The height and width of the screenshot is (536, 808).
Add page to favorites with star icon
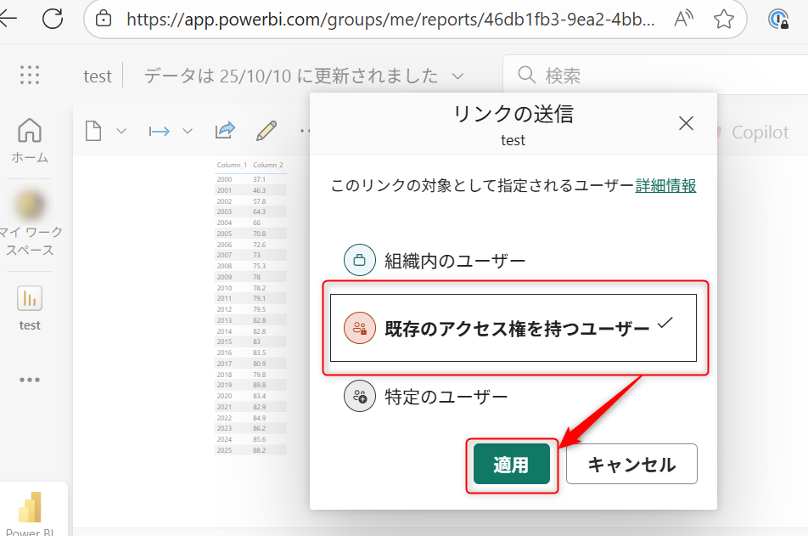pyautogui.click(x=723, y=19)
